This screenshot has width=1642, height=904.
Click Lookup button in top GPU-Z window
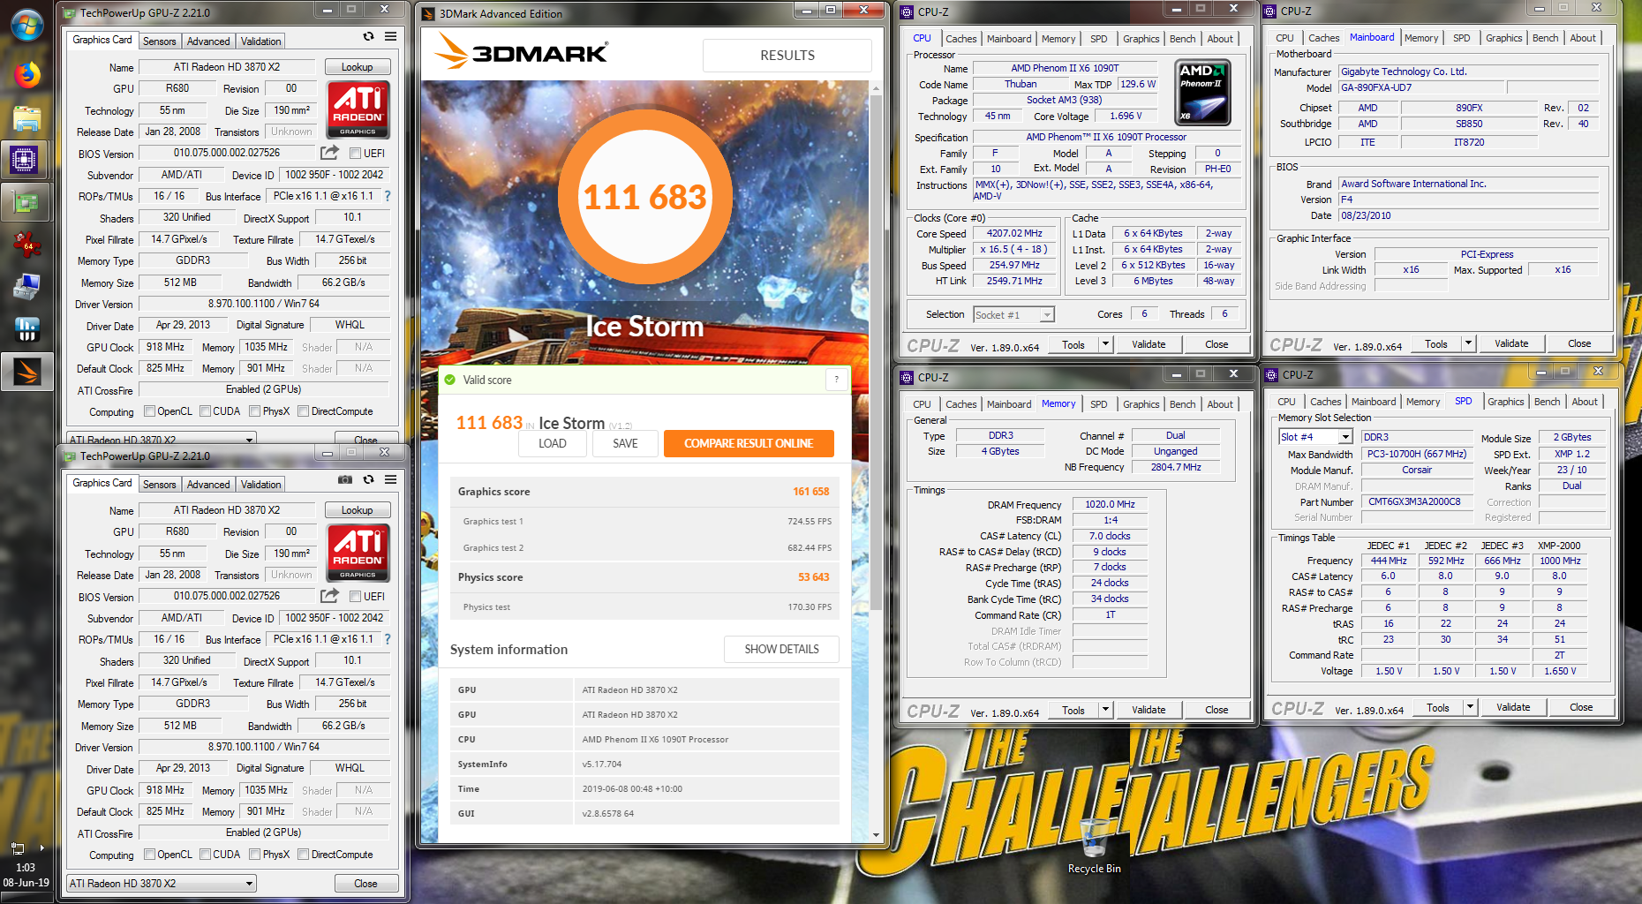pos(358,67)
